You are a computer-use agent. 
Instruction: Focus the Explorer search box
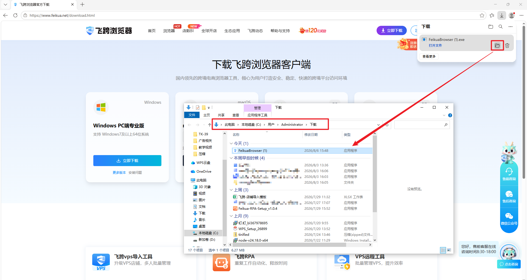point(422,125)
